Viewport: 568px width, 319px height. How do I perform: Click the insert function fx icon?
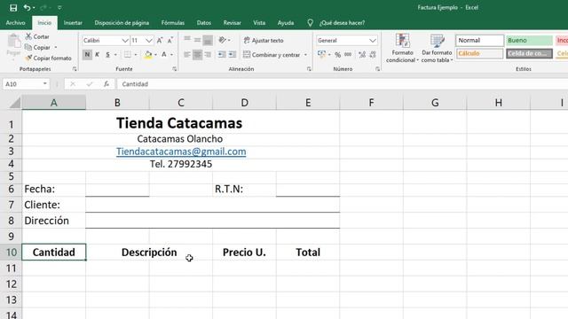(x=106, y=84)
